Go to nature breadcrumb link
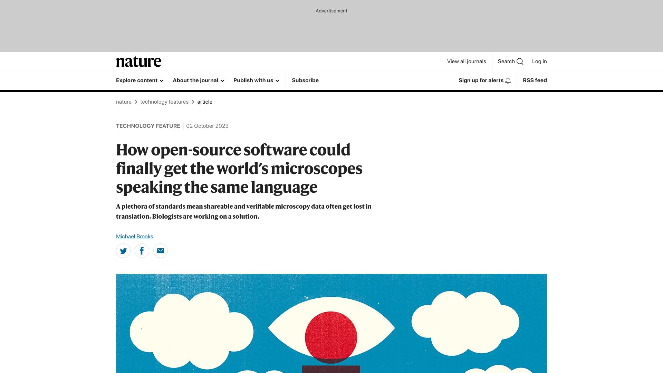 (124, 102)
